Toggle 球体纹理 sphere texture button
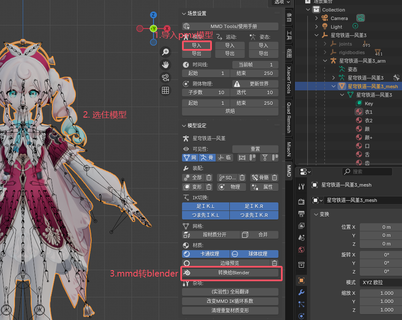This screenshot has width=402, height=320. (254, 254)
